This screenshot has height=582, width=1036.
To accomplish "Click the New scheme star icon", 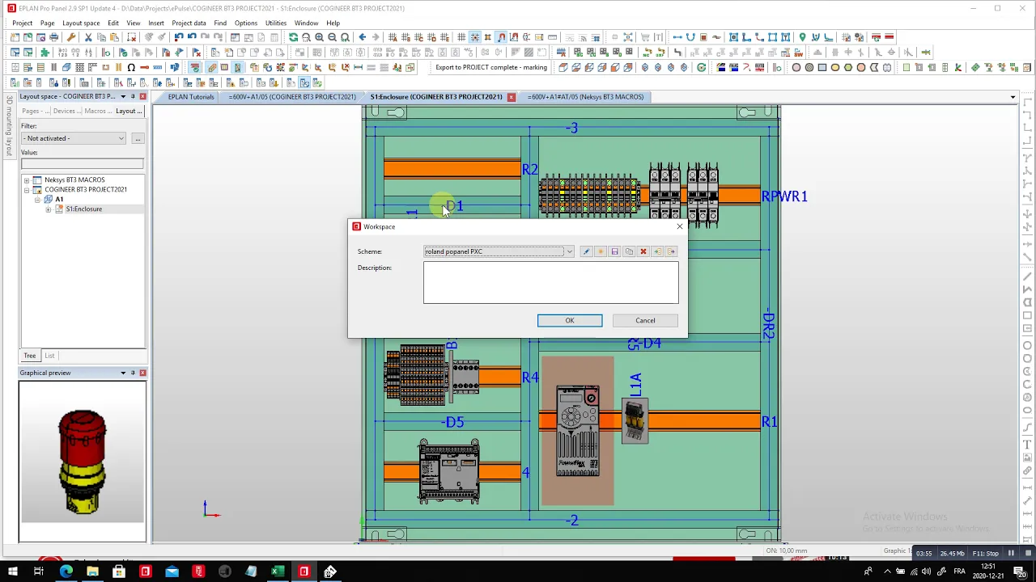I will point(601,251).
